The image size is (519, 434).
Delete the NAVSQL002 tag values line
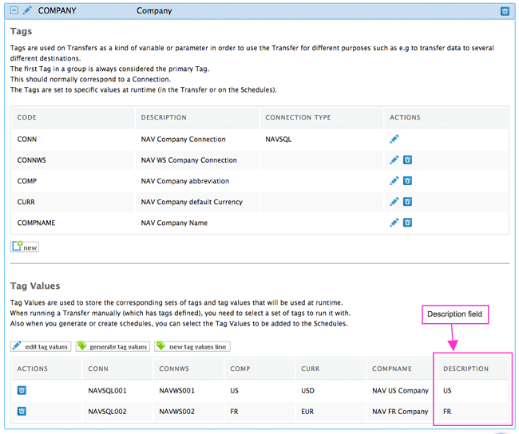[22, 411]
